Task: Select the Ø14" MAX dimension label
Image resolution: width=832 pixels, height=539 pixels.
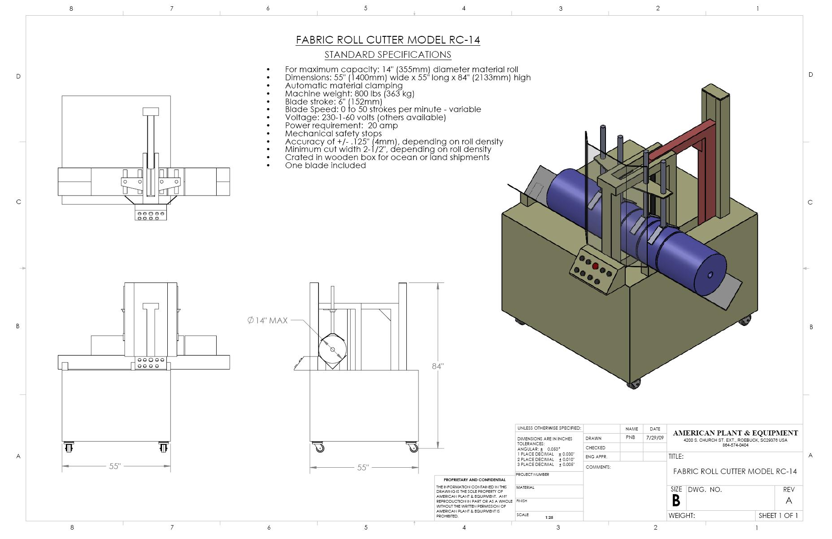Action: (267, 320)
